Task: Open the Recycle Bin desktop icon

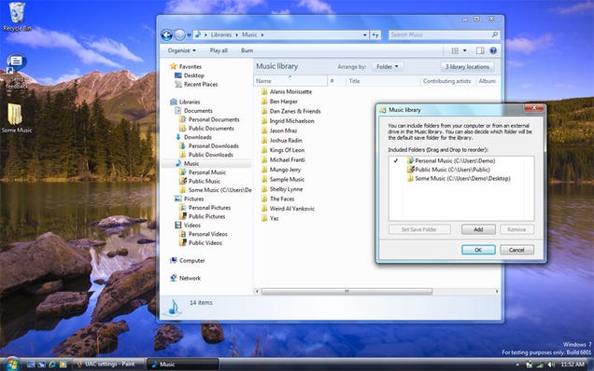Action: pos(17,17)
